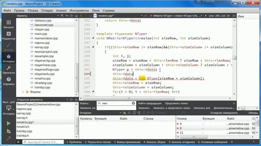This screenshot has height=146, width=261.
Task: Open the Инструменты menu
Action: coord(79,11)
